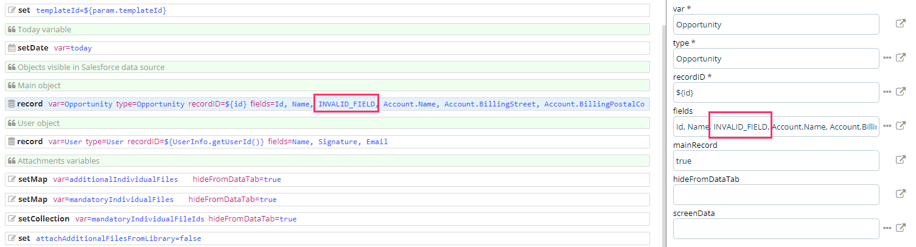
Task: Click the calendar icon on setDate row
Action: click(12, 48)
